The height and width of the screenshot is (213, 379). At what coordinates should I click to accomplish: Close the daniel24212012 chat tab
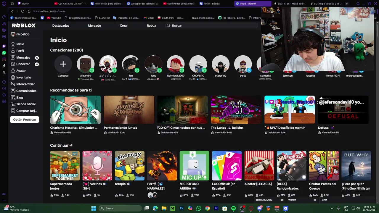click(x=282, y=200)
